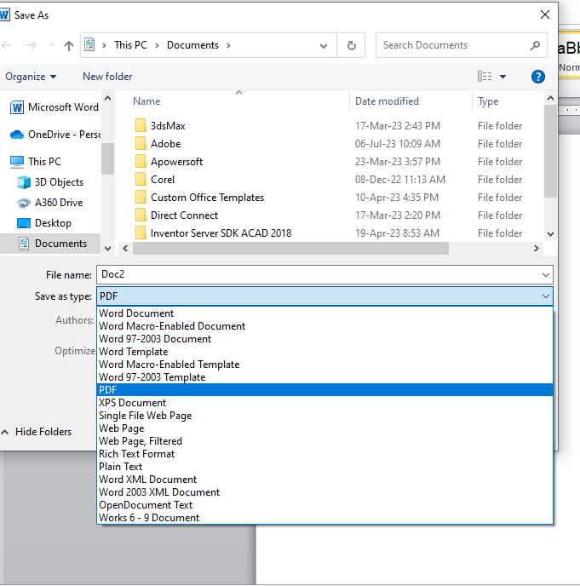Click the New folder button
The width and height of the screenshot is (580, 586).
(107, 77)
